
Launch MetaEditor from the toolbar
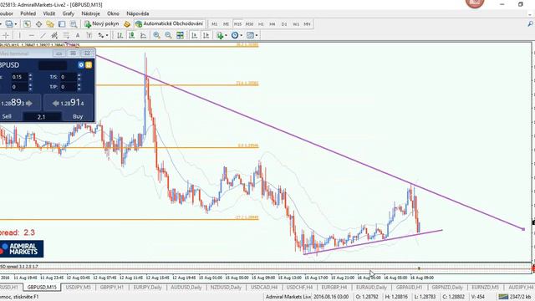coord(127,24)
